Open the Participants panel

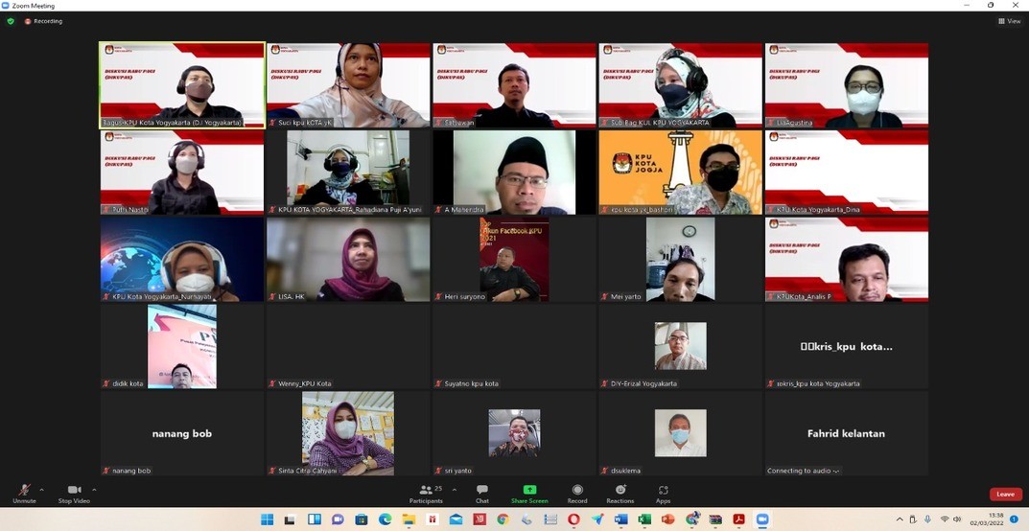pyautogui.click(x=427, y=491)
